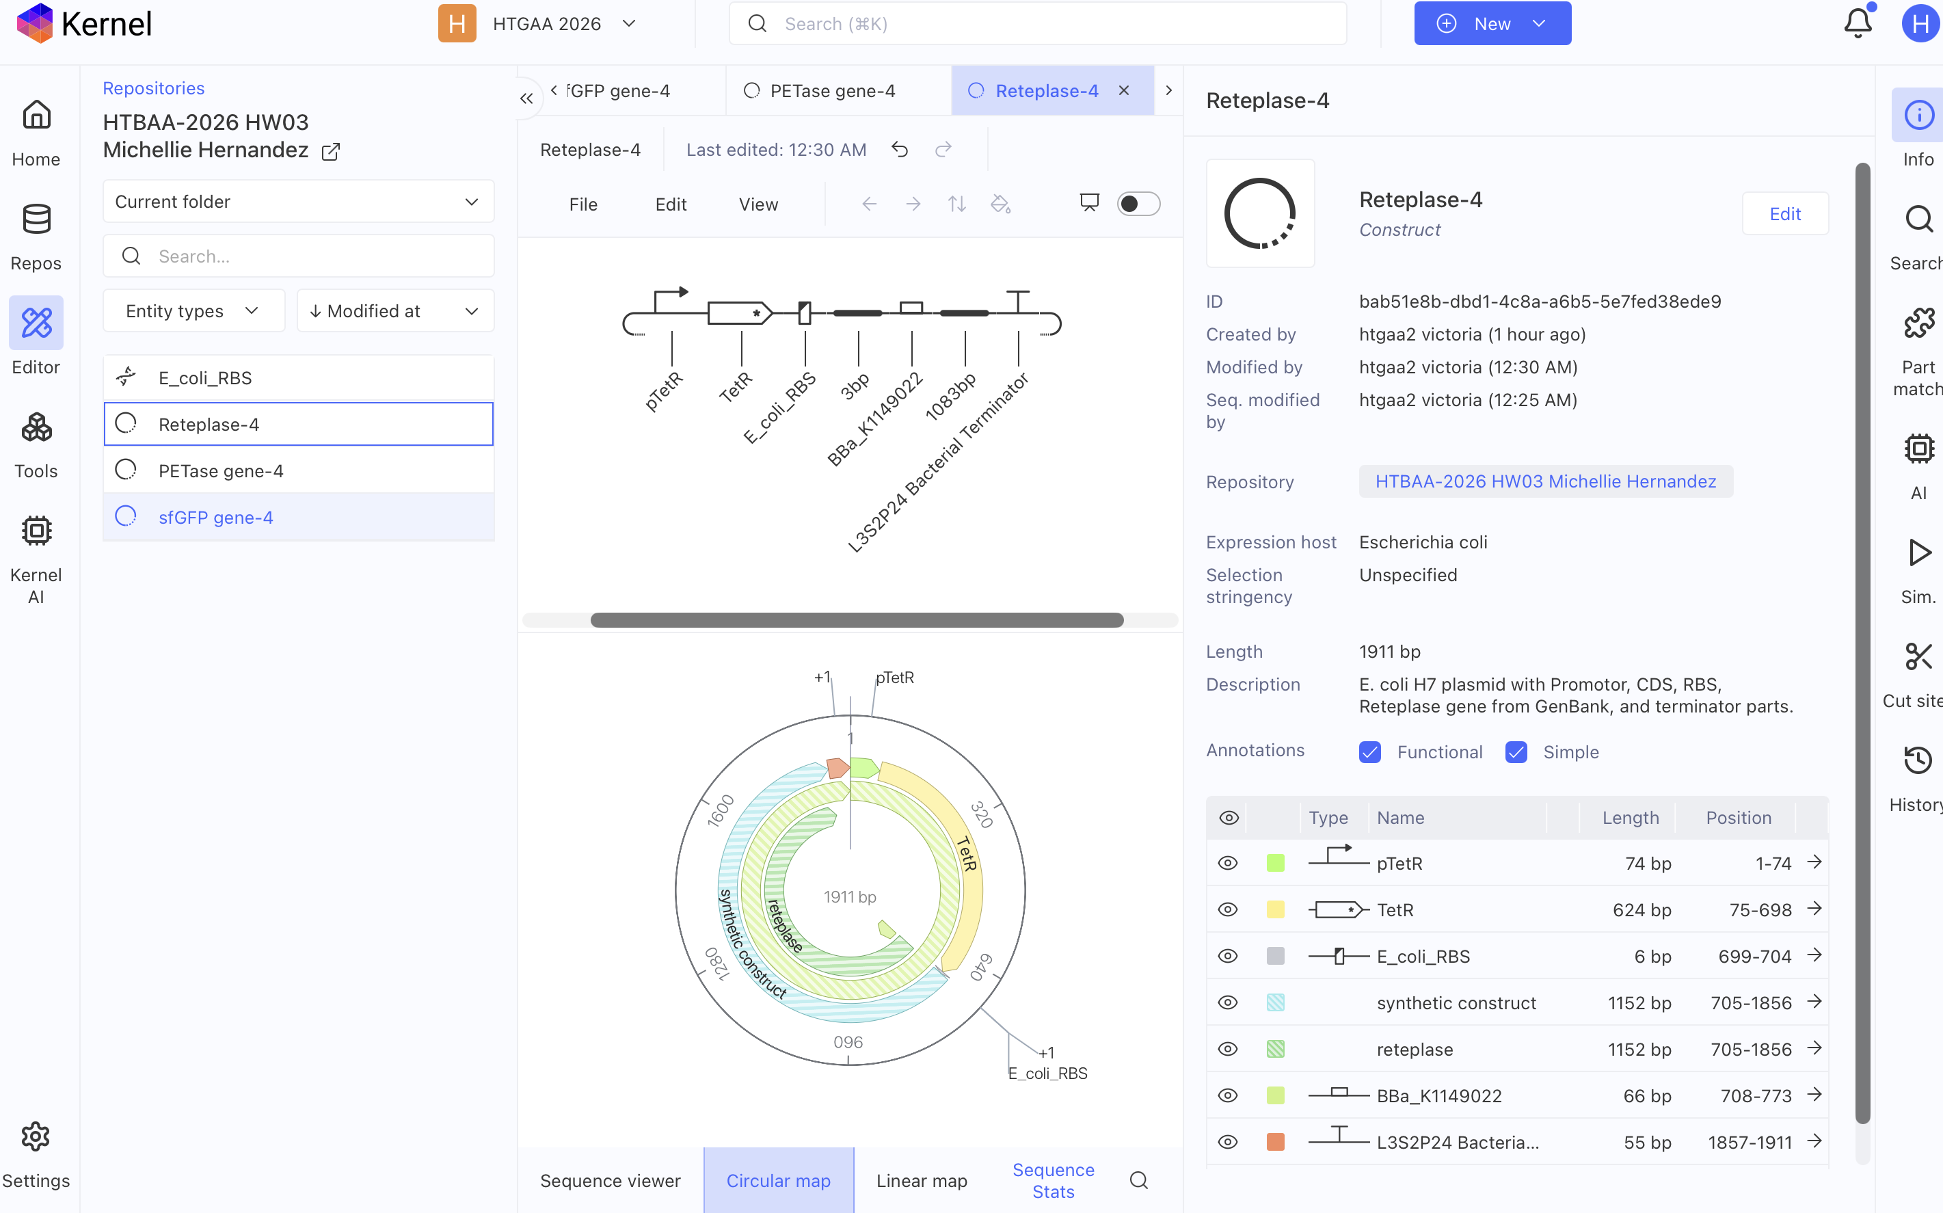The width and height of the screenshot is (1943, 1213).
Task: Open the Repos database icon
Action: 36,219
